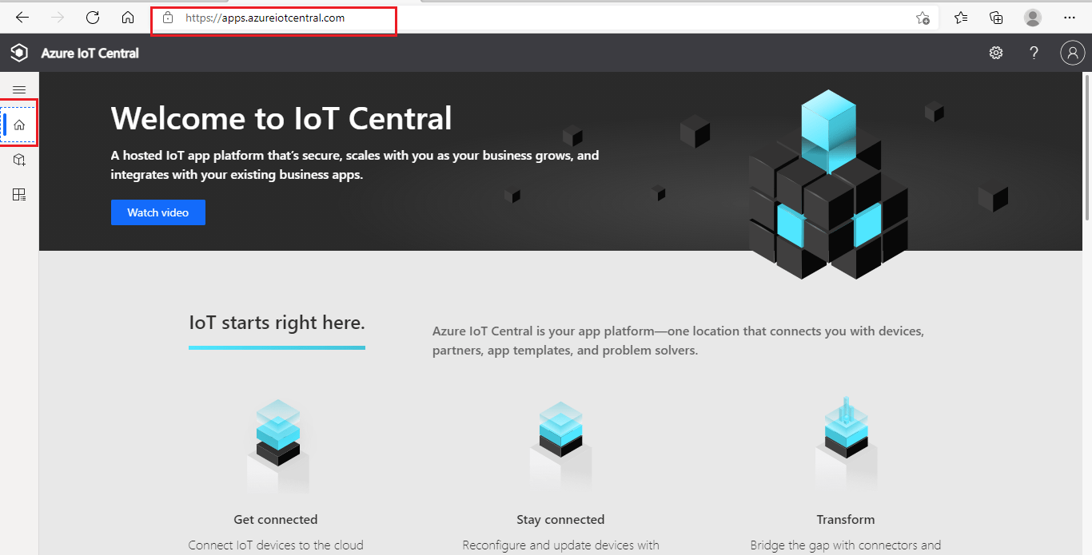The height and width of the screenshot is (555, 1092).
Task: Open the browser Favorites list icon
Action: [961, 18]
